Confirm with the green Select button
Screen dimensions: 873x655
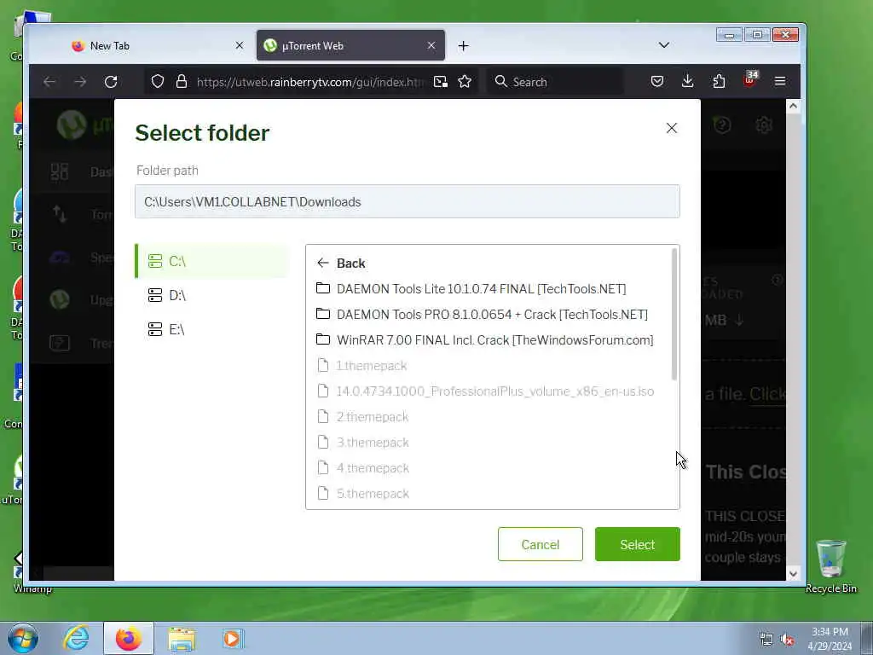638,544
